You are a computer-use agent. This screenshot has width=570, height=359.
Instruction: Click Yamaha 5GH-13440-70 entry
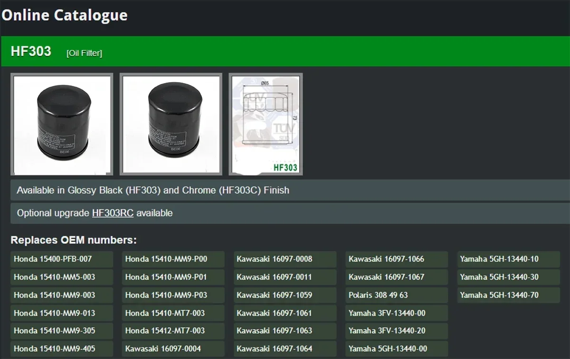point(508,295)
